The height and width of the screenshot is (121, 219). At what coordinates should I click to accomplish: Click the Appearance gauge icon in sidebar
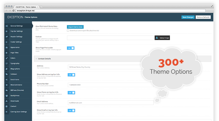7,47
